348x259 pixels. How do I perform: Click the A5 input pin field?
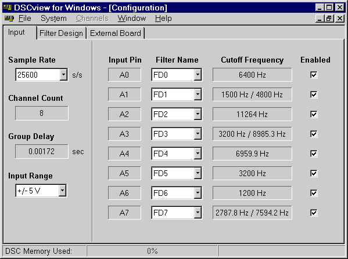click(x=124, y=173)
